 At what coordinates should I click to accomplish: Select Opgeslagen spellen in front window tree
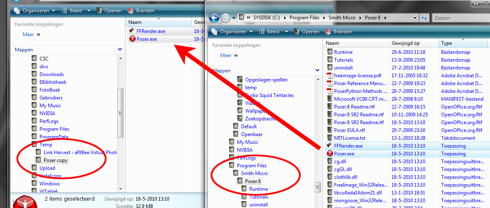point(266,80)
